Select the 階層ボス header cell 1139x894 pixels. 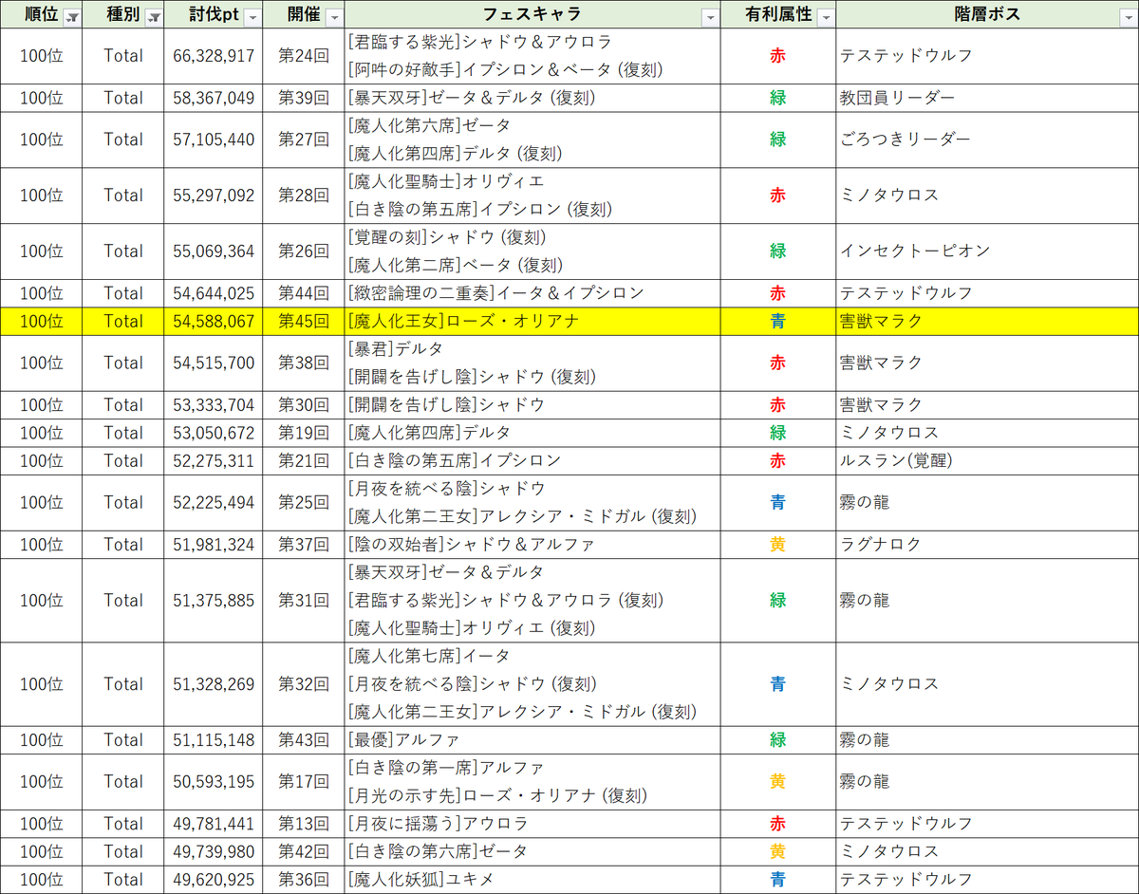[x=987, y=14]
